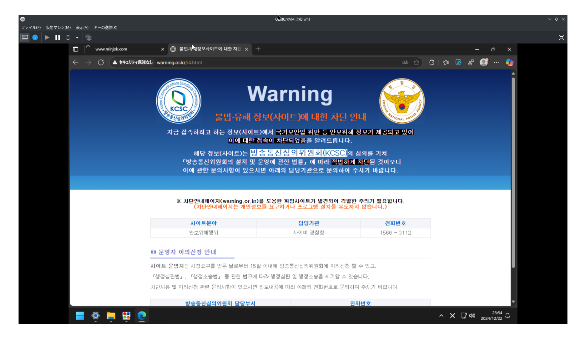Open the ファイル(F) menu
This screenshot has height=346, width=586.
pos(31,28)
